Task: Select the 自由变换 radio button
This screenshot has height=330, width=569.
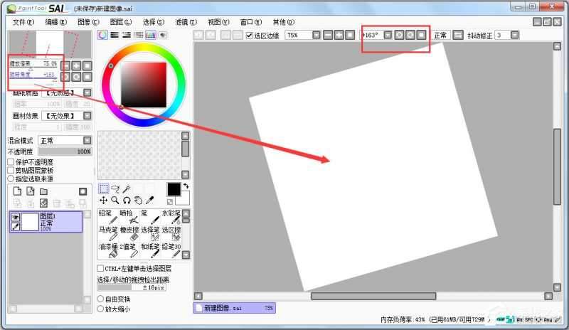Action: pos(100,299)
